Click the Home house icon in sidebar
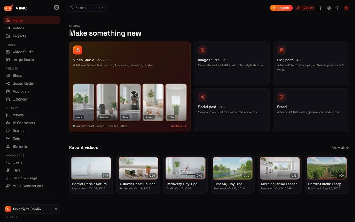The height and width of the screenshot is (222, 355). (x=8, y=20)
